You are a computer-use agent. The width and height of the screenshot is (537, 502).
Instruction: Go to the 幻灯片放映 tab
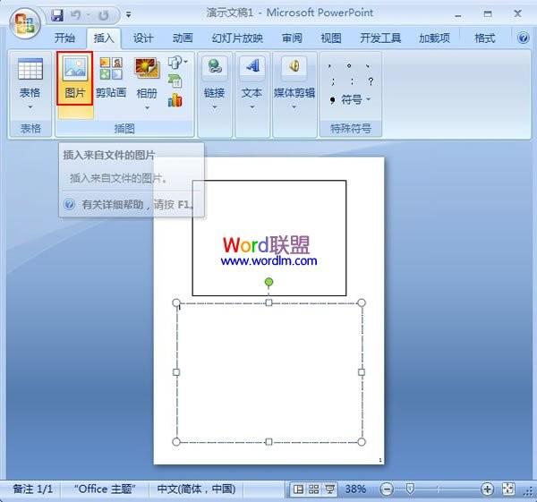(237, 38)
